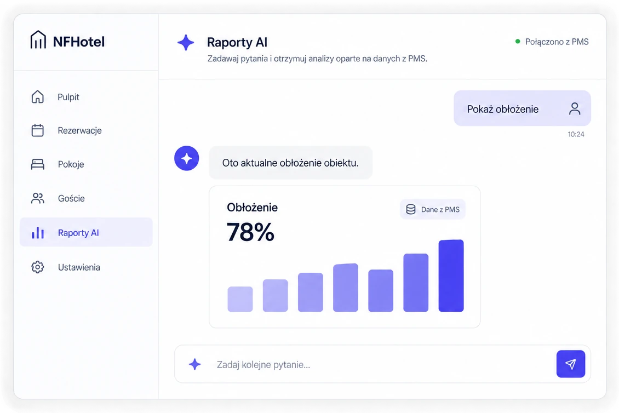Click the 78% occupancy value

coord(250,232)
